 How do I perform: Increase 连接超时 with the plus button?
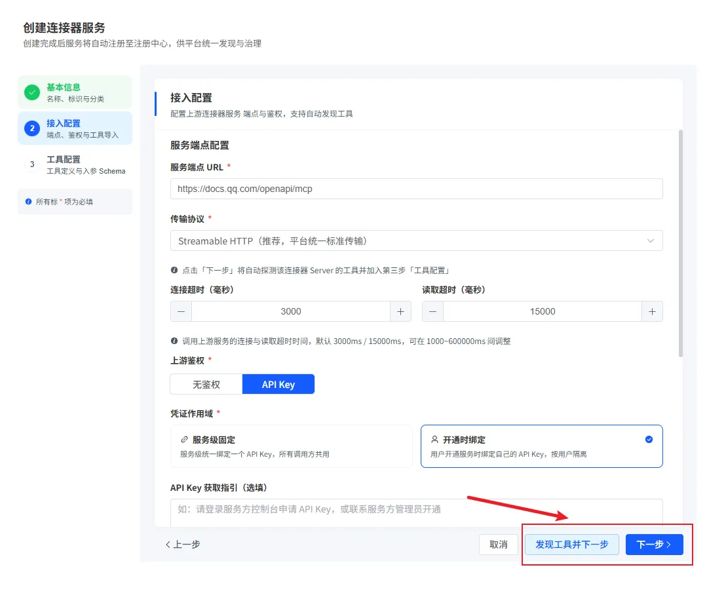400,311
